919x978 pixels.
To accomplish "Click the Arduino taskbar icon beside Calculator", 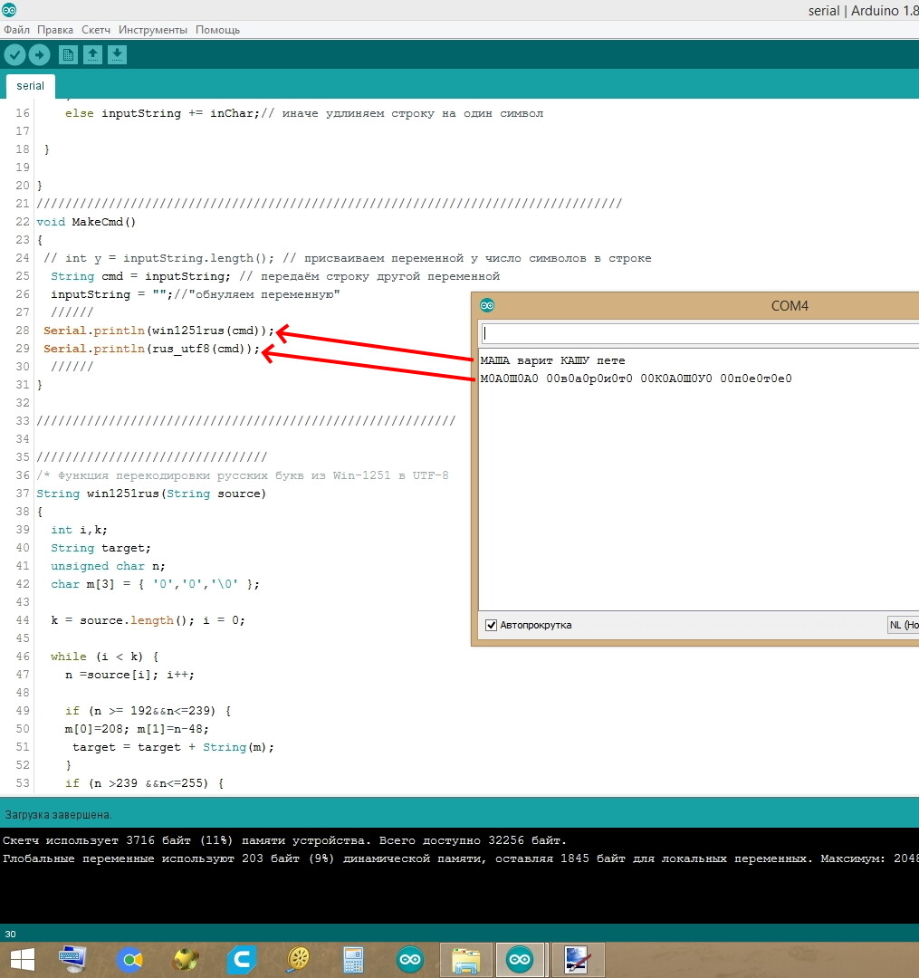I will (x=409, y=959).
